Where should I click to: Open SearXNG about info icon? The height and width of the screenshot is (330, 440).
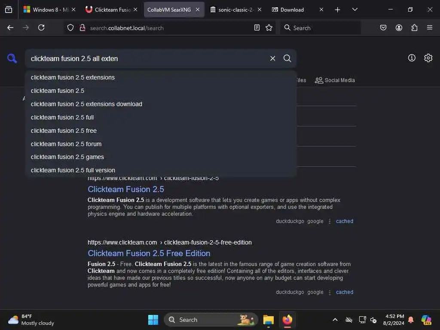(412, 58)
